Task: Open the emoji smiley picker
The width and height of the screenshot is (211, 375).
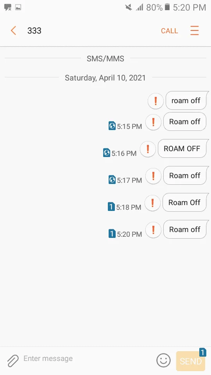Action: [x=163, y=360]
